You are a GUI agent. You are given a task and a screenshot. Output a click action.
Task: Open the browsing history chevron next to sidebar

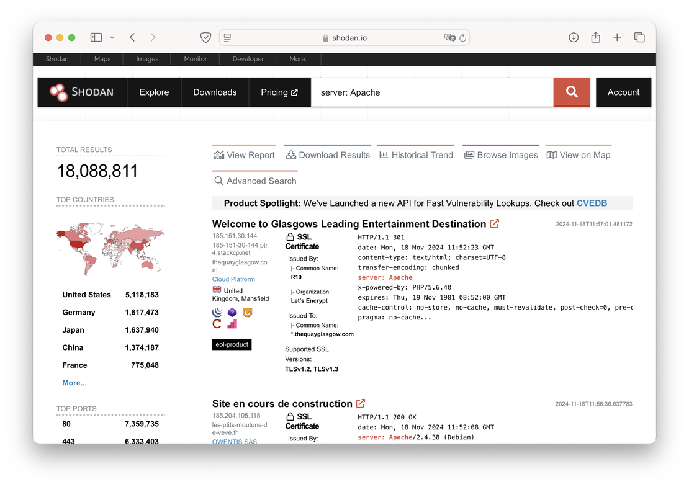[112, 37]
